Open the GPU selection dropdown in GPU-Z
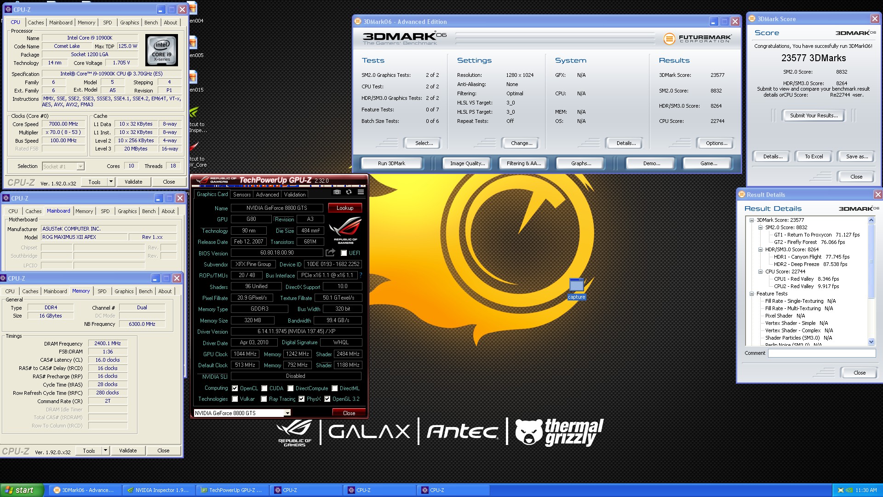Image resolution: width=883 pixels, height=497 pixels. 287,413
